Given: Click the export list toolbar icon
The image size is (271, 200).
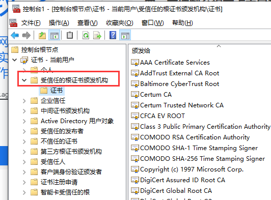Looking at the screenshot, I should tap(97, 36).
